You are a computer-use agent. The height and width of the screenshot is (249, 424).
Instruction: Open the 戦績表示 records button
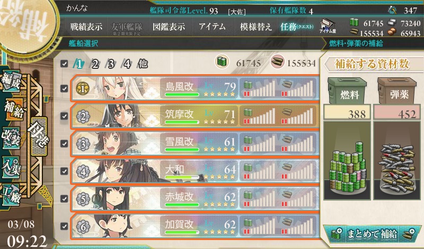tap(86, 27)
